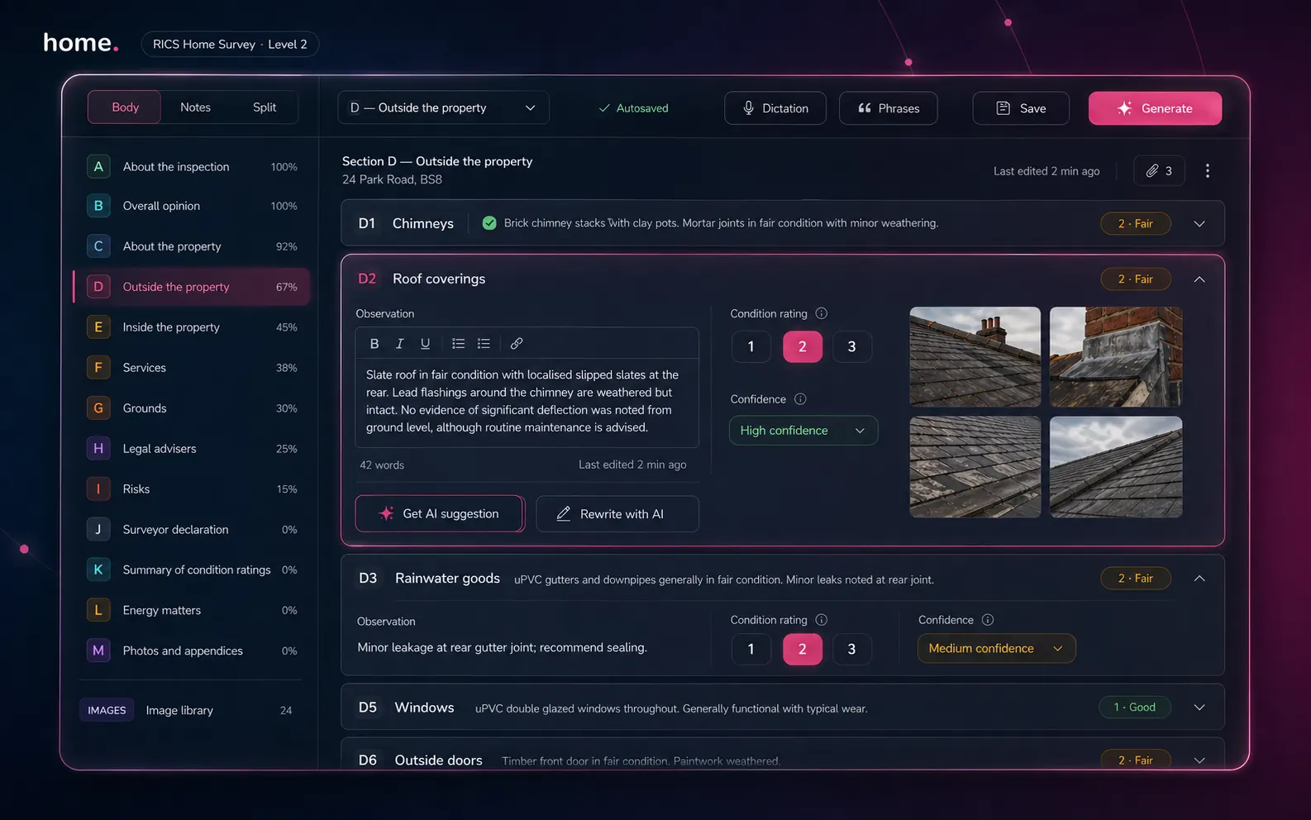Click the Generate button
The width and height of the screenshot is (1311, 820).
1155,108
